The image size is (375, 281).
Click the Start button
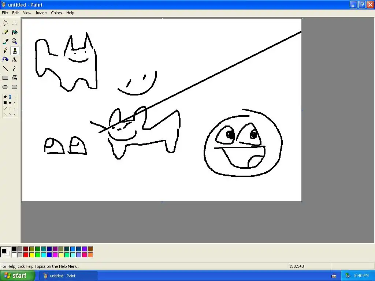point(17,276)
